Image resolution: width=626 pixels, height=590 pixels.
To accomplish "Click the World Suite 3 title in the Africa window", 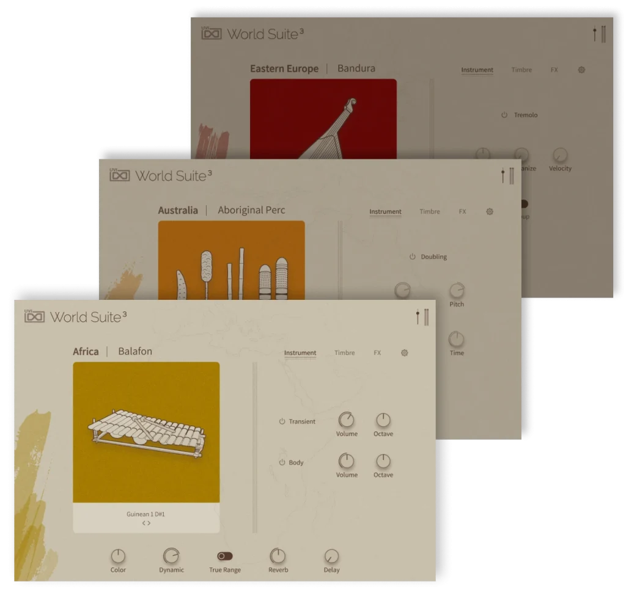I will coord(89,317).
